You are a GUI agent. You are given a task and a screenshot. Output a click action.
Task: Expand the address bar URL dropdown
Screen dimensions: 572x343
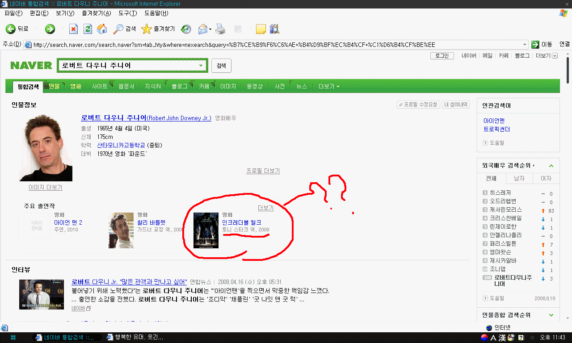click(525, 45)
